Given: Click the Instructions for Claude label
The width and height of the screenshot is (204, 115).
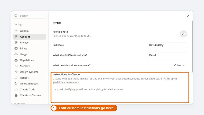Looking at the screenshot, I should coord(66,74).
